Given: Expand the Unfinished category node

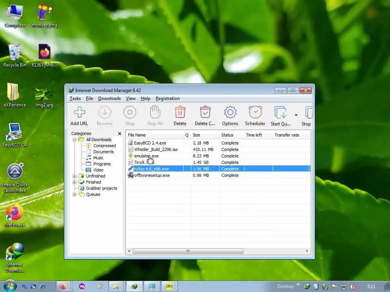Looking at the screenshot, I should coord(74,176).
